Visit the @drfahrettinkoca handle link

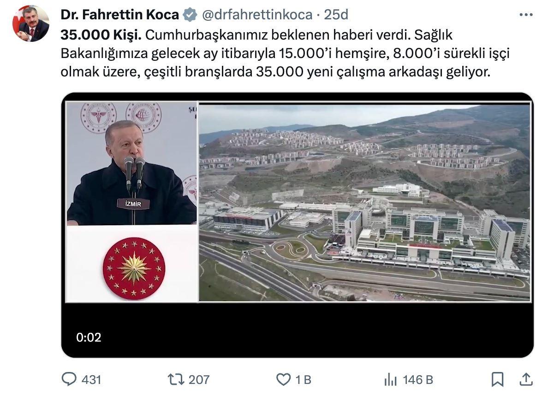(257, 15)
